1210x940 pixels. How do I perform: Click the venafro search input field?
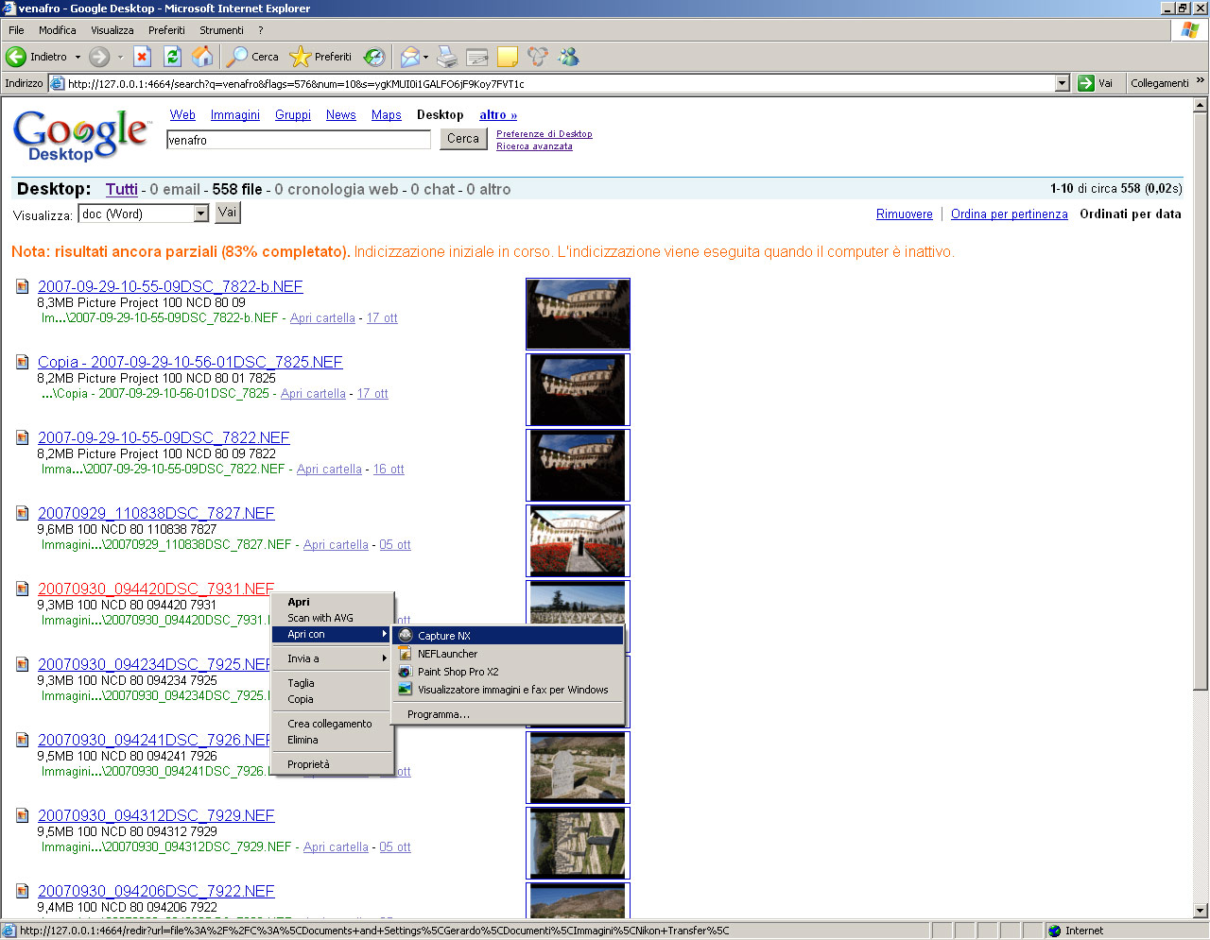pyautogui.click(x=299, y=140)
